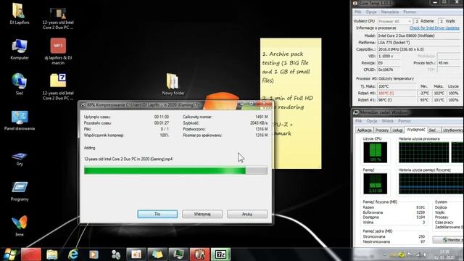Open Plik menu in Core Temp

click(358, 12)
